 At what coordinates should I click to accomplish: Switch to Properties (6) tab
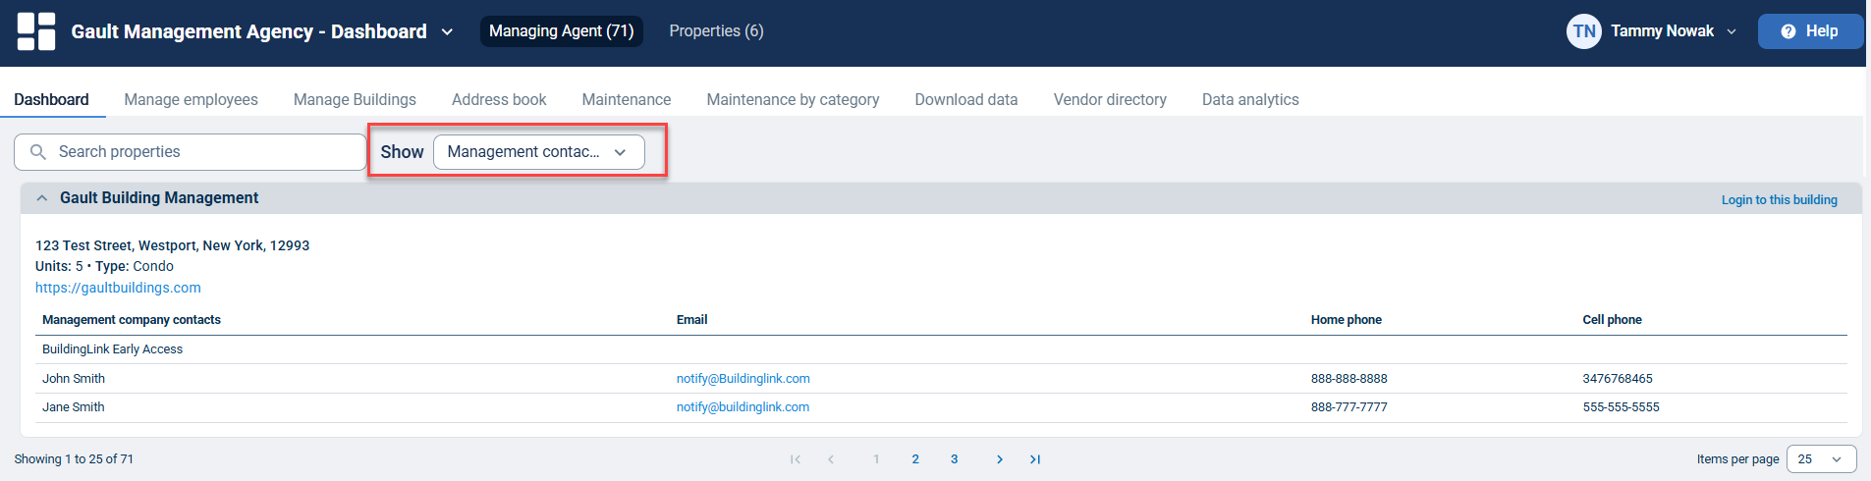[716, 31]
